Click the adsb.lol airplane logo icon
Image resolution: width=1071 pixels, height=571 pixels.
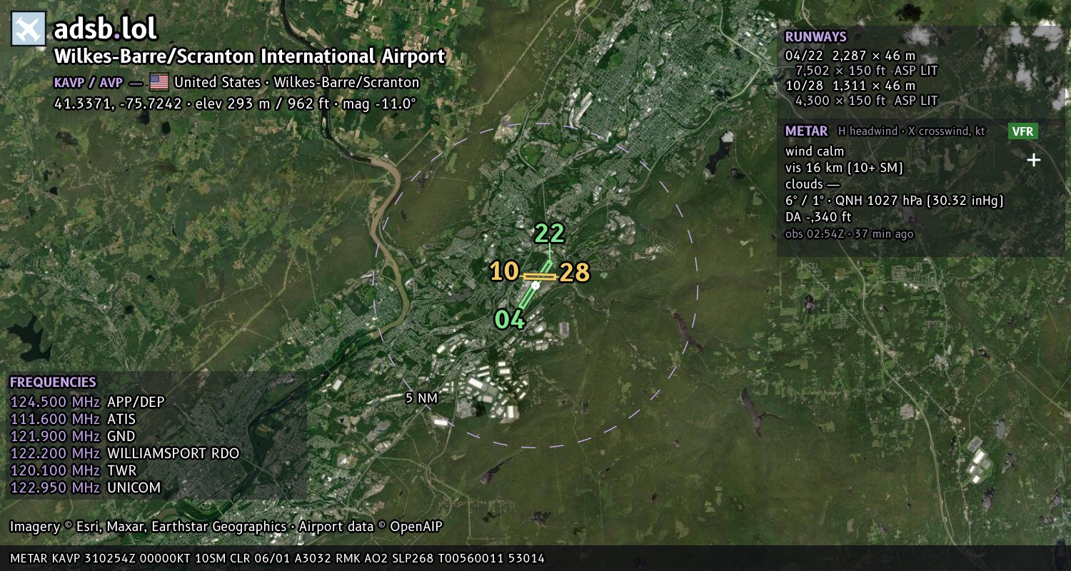(x=29, y=29)
